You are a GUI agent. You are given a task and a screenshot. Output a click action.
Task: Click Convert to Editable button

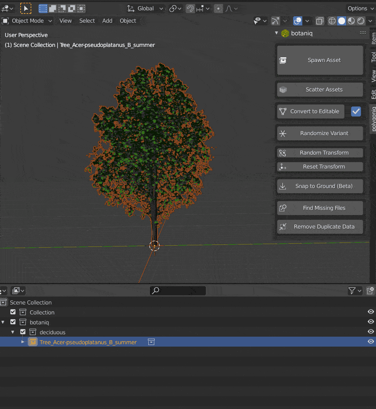(311, 111)
